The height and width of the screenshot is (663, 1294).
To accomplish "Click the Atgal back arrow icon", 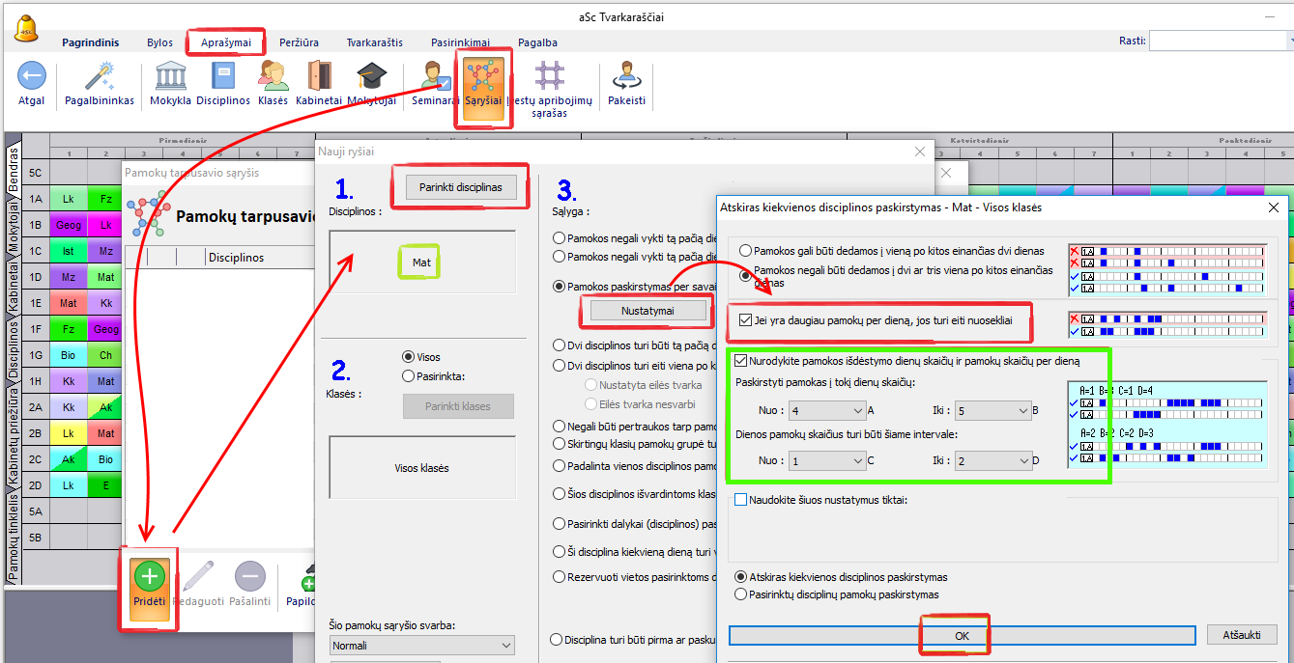I will pyautogui.click(x=31, y=76).
